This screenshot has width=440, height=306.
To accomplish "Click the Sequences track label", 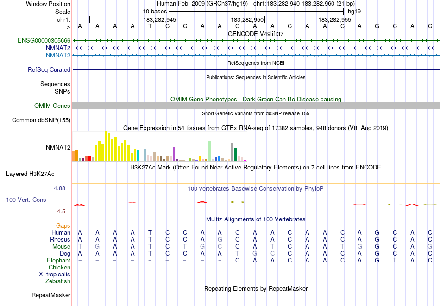I will [55, 84].
